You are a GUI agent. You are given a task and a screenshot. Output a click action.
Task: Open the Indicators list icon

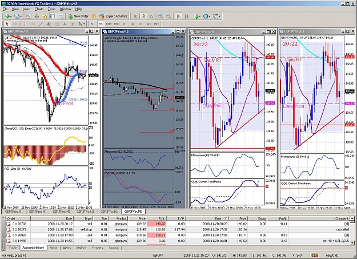coord(195,16)
